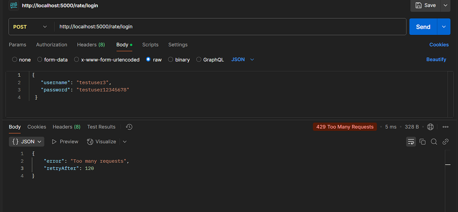Click the HTTP request badge icon
This screenshot has height=212, width=458.
[x=13, y=5]
